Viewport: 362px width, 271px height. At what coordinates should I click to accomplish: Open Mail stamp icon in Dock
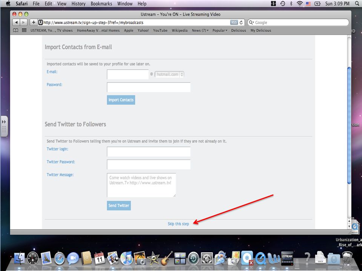pyautogui.click(x=46, y=258)
